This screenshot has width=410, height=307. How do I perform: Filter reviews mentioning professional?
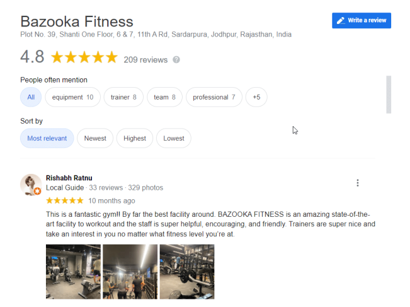coord(214,97)
